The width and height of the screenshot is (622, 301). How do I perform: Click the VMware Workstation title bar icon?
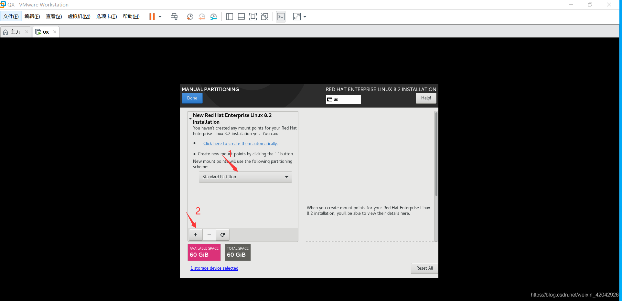[3, 4]
